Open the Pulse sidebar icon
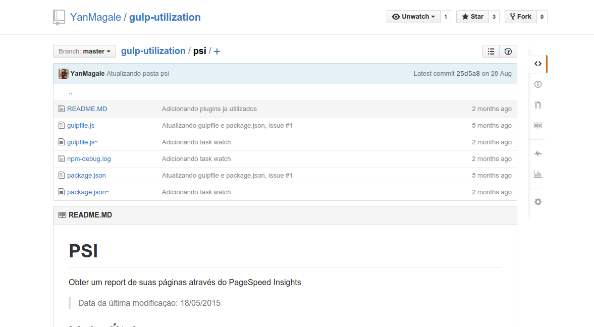Screen dimensions: 594x327 538,153
